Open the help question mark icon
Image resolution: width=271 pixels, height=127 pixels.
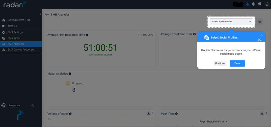(x=260, y=4)
